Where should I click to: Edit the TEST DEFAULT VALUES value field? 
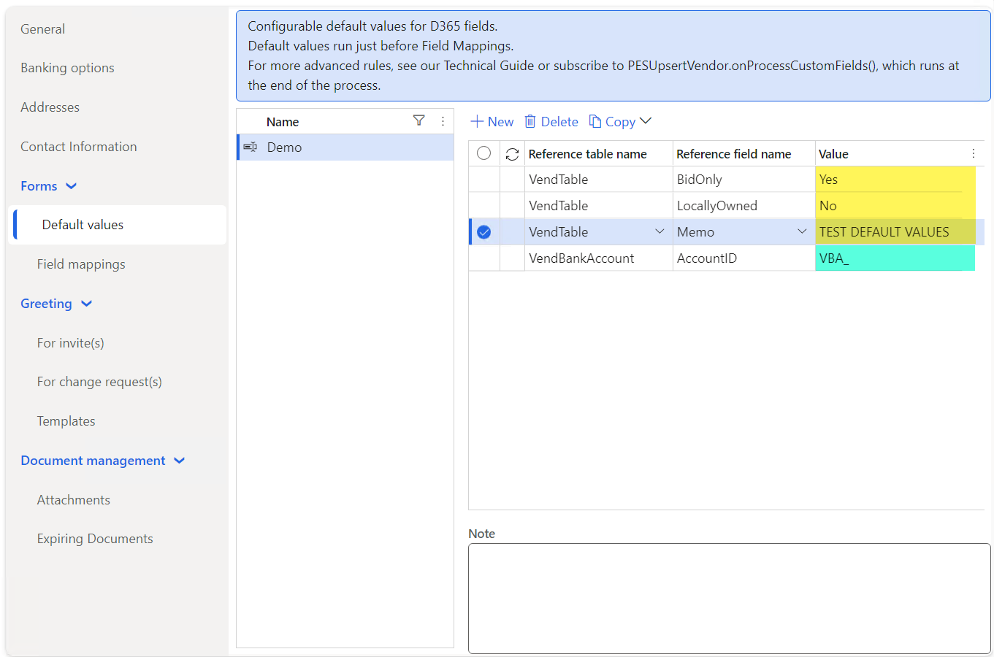pos(895,232)
